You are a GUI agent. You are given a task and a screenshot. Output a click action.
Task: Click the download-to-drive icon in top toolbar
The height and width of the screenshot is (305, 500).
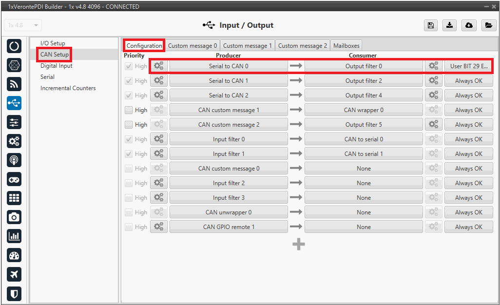tap(449, 26)
